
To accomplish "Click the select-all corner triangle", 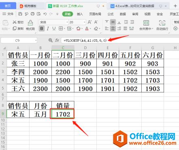I will coord(4,48).
